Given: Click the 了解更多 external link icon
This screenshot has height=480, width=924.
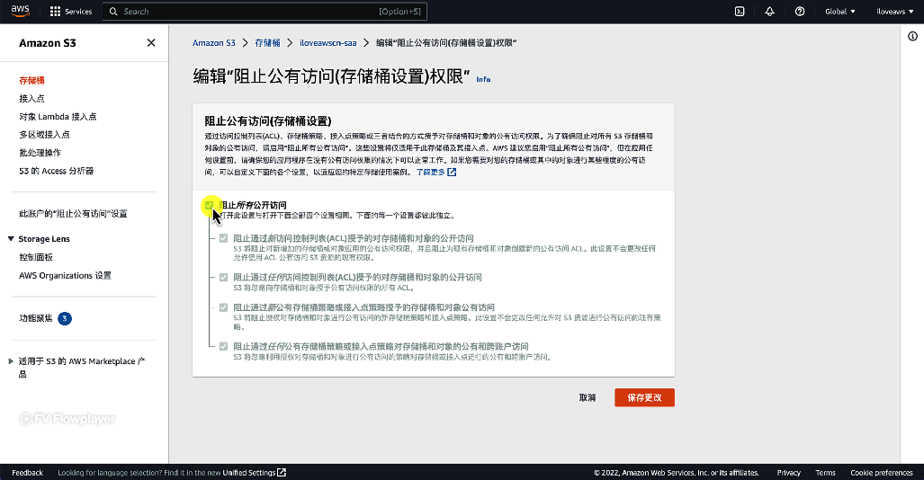Looking at the screenshot, I should [x=452, y=172].
